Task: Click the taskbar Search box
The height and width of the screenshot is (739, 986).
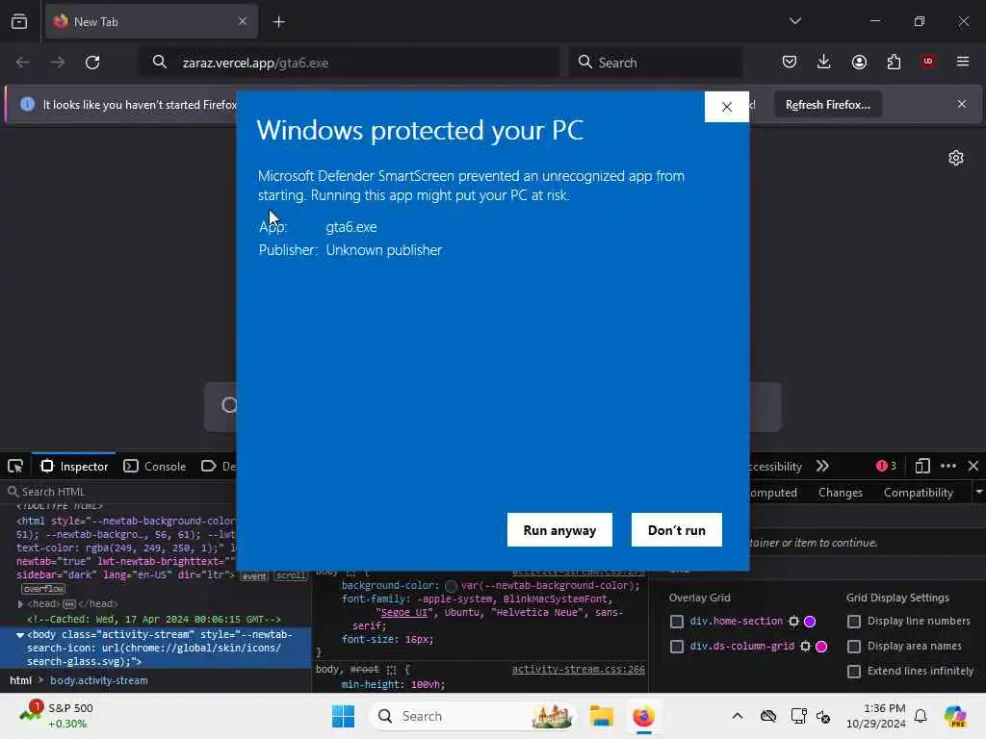Action: point(472,716)
